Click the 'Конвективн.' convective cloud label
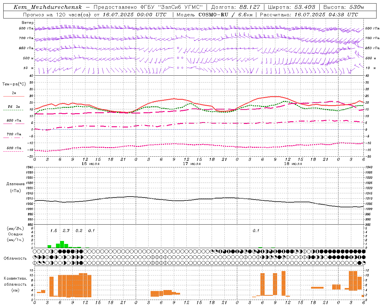This screenshot has height=305, width=381. click(15, 278)
